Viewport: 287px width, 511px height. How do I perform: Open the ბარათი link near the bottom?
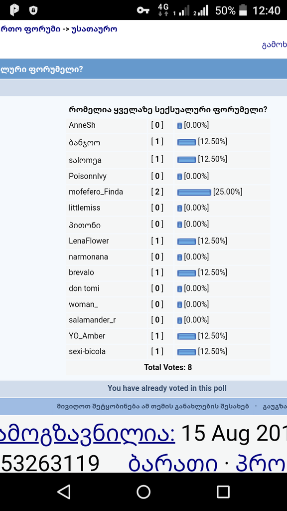(x=173, y=463)
